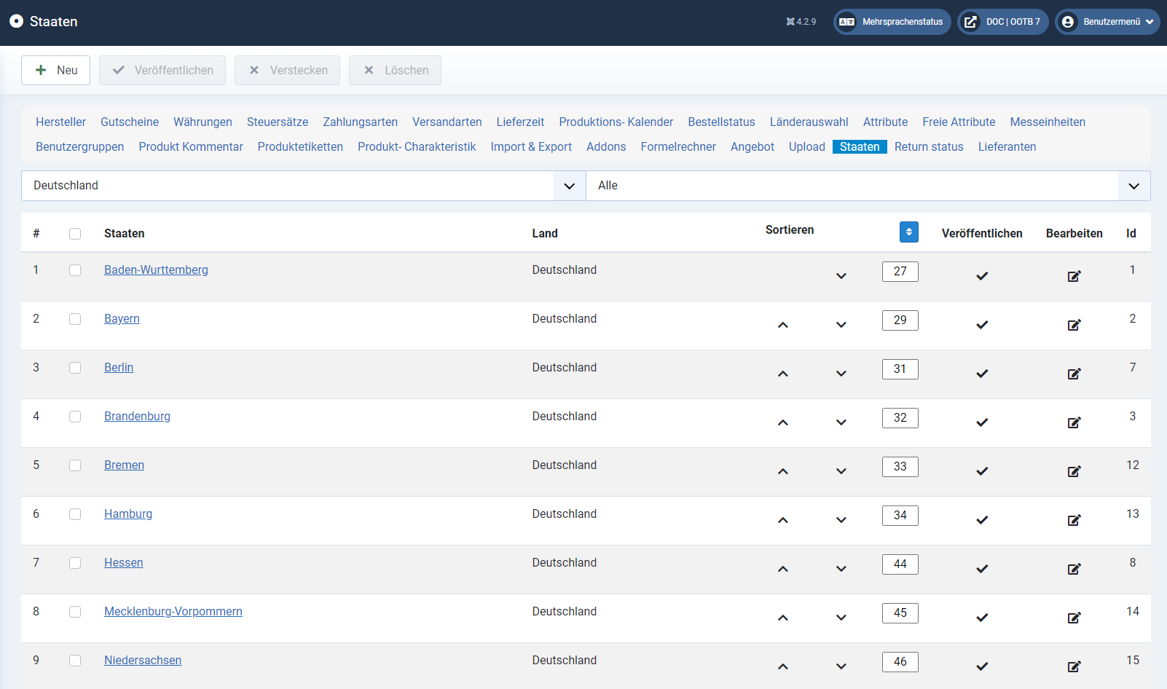1167x689 pixels.
Task: Open Mehrsprachenstatus in header
Action: click(892, 22)
